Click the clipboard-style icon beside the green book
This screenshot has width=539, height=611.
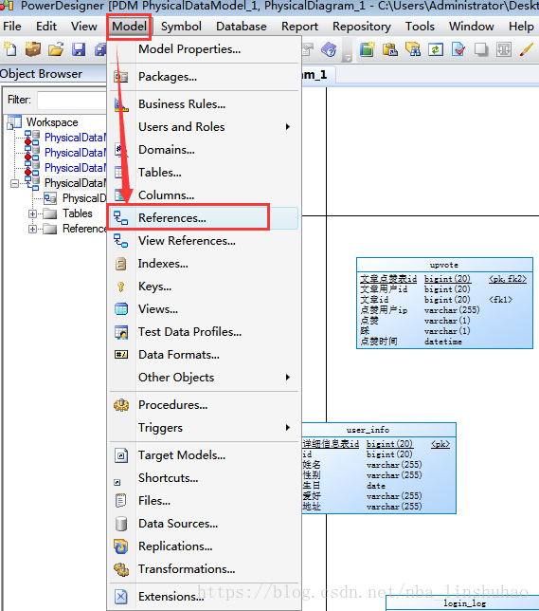point(390,49)
